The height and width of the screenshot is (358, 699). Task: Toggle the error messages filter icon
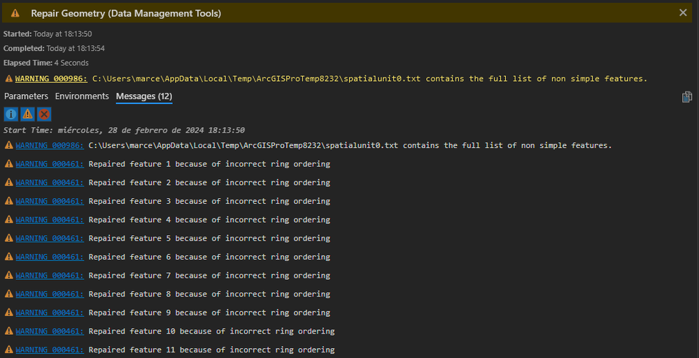(44, 114)
